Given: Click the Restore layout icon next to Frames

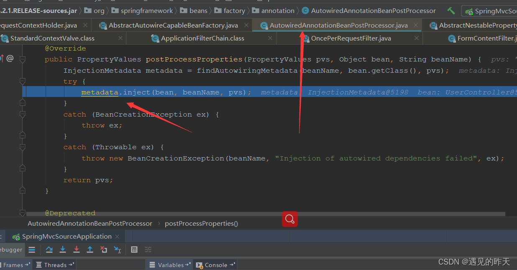Looking at the screenshot, I should pos(28,265).
